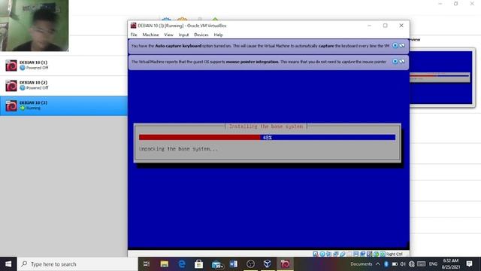Click the Bluetooth tray icon
Viewport: 481px width, 271px height.
[386, 264]
